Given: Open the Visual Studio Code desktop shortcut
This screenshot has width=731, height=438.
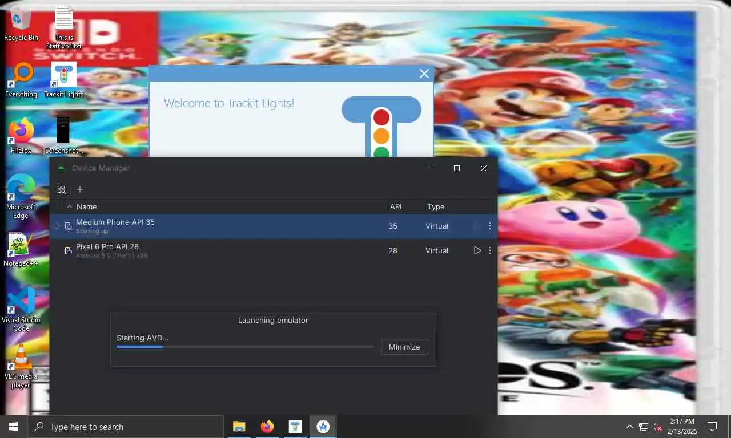Looking at the screenshot, I should [21, 310].
